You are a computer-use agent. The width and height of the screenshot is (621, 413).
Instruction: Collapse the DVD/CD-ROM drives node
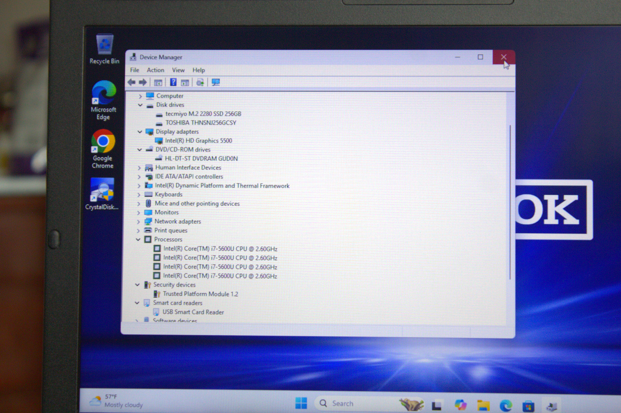pyautogui.click(x=139, y=150)
